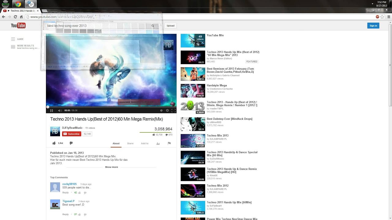Screen dimensions: 392x220
Task: Open the DJFlyBeatMusic channel link
Action: pyautogui.click(x=72, y=128)
